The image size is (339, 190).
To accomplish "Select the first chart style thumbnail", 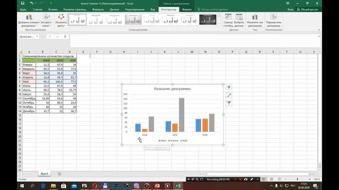I will click(x=77, y=20).
